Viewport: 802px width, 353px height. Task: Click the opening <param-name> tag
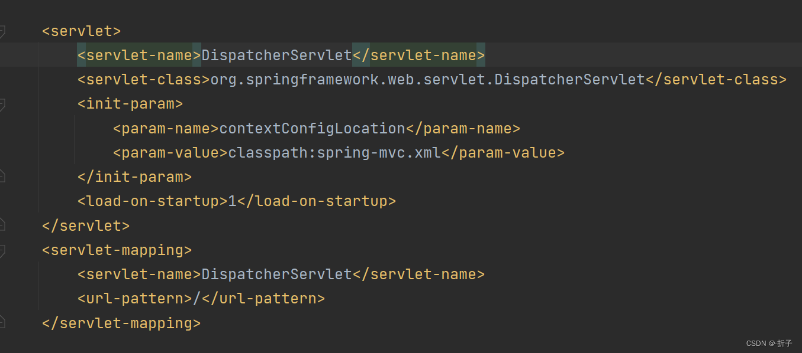click(166, 128)
